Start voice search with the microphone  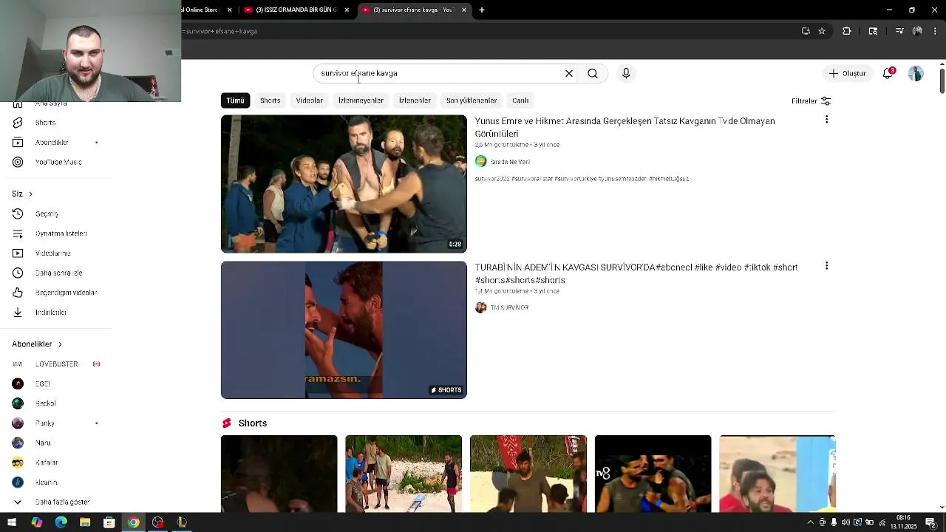pos(626,73)
